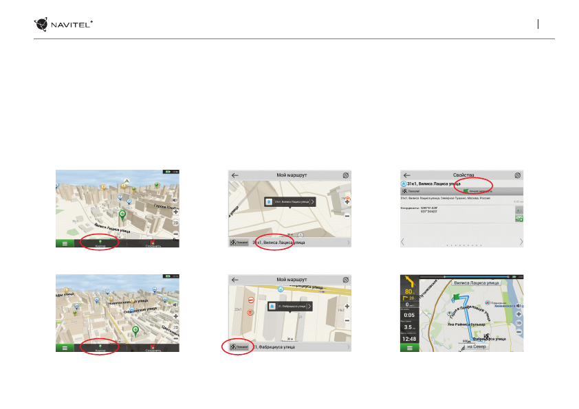The image size is (579, 409).
Task: Go to next page arrow in Свойства
Action: point(521,242)
